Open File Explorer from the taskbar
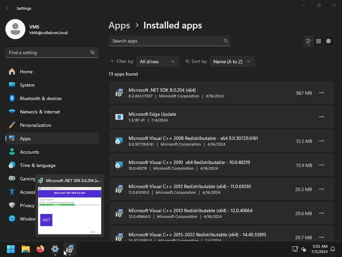This screenshot has width=342, height=257. click(x=25, y=249)
